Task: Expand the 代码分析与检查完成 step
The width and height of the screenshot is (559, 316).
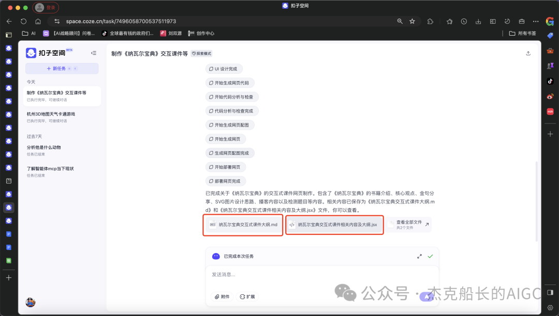Action: [232, 111]
